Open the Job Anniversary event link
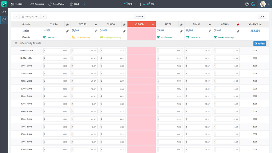The image size is (272, 153). coord(83,37)
